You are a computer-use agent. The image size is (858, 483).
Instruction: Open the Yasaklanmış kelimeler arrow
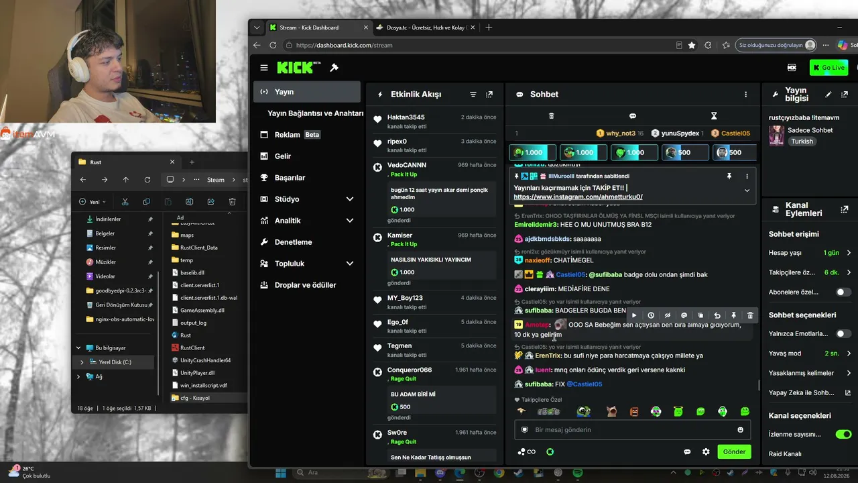849,373
